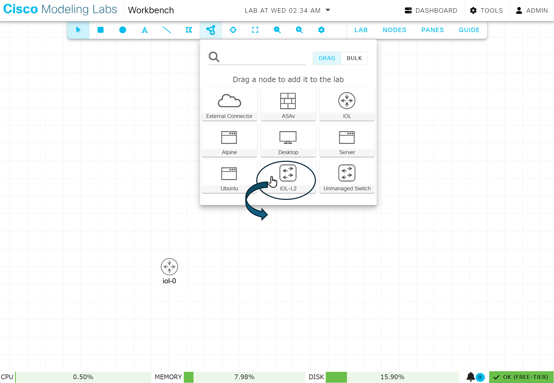This screenshot has height=383, width=554.
Task: Click the IOL router node tile
Action: [347, 105]
